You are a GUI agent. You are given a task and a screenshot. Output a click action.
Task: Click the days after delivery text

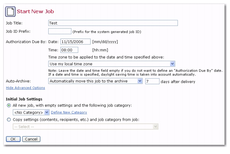(x=178, y=82)
